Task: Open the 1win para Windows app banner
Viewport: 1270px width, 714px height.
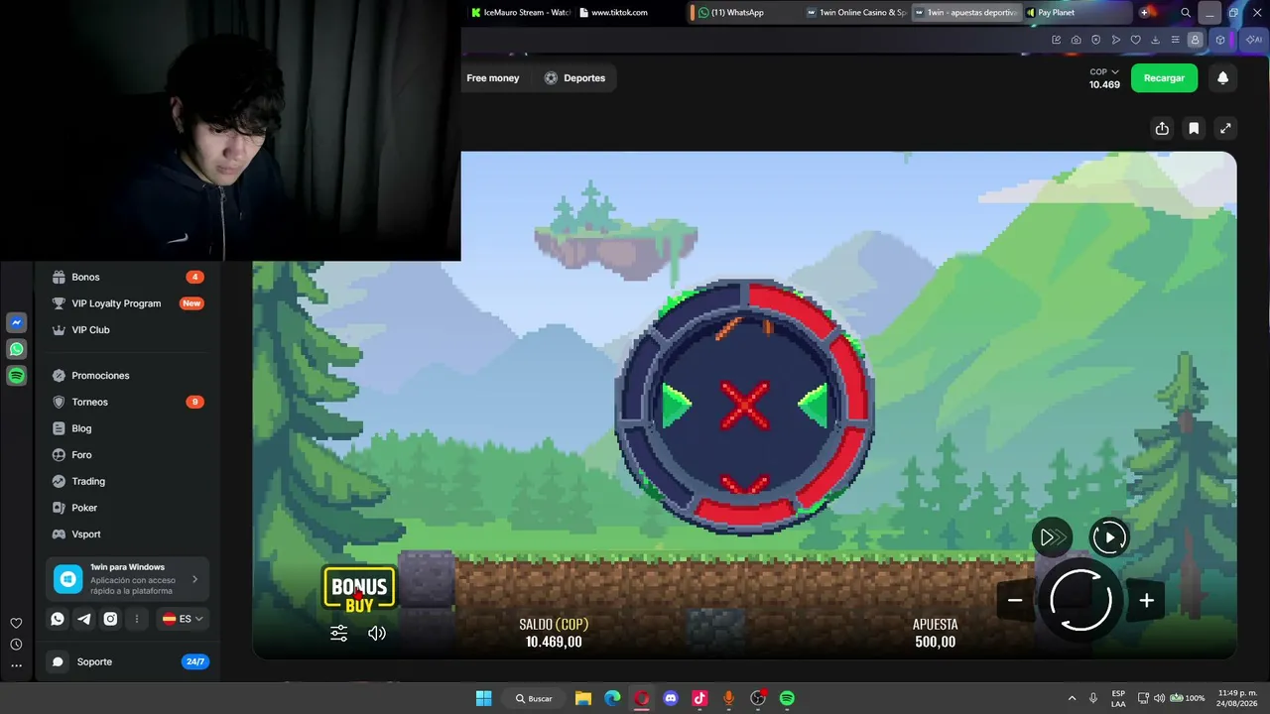Action: pyautogui.click(x=127, y=579)
